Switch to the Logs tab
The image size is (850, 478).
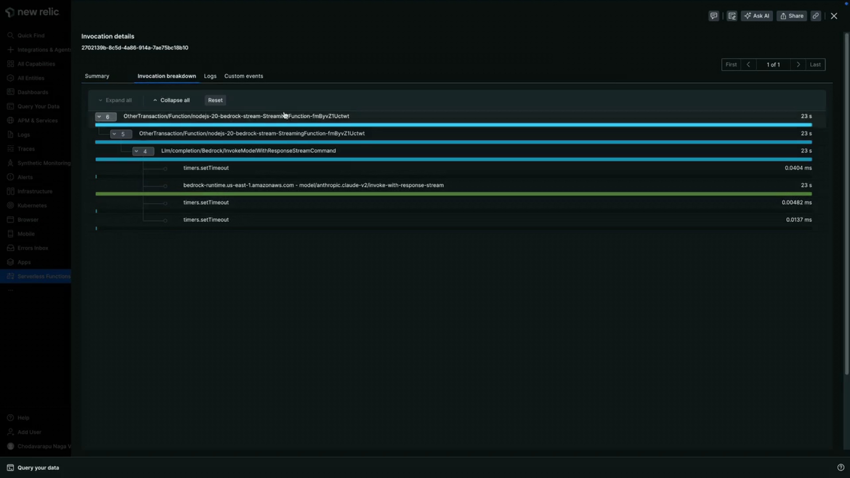[210, 76]
